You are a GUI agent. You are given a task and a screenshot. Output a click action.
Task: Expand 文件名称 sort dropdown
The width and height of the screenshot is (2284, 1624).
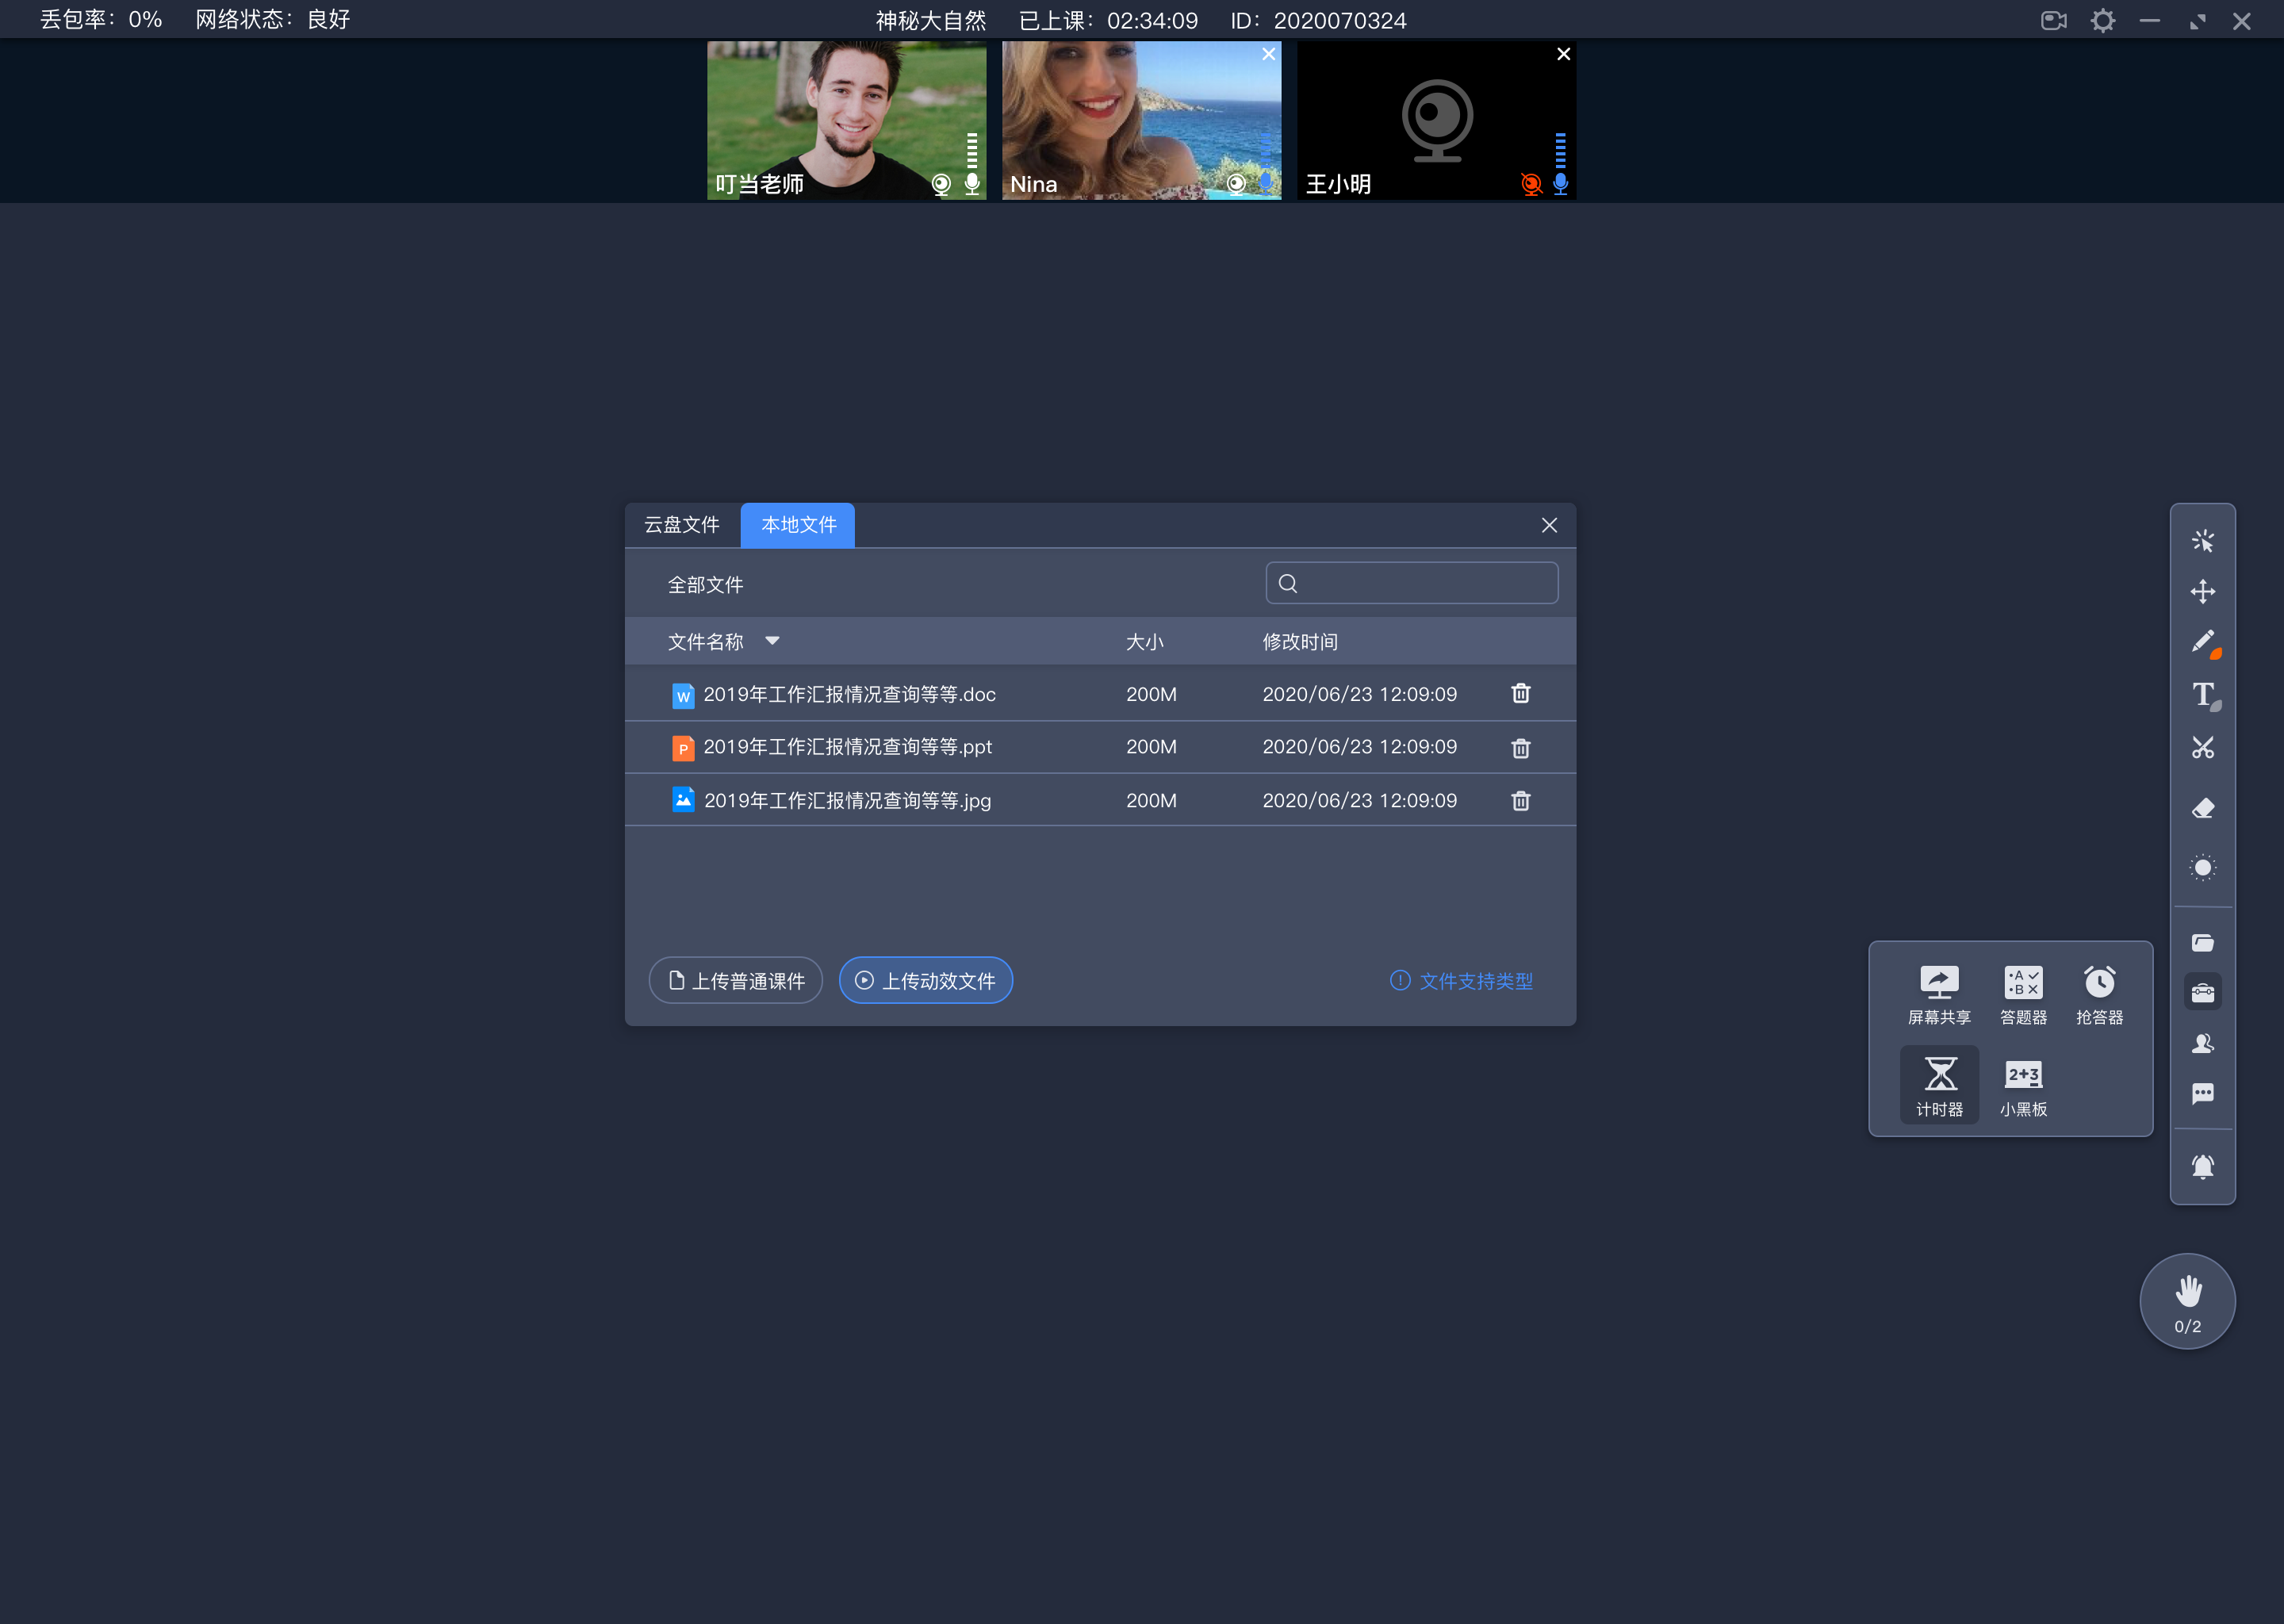coord(773,640)
